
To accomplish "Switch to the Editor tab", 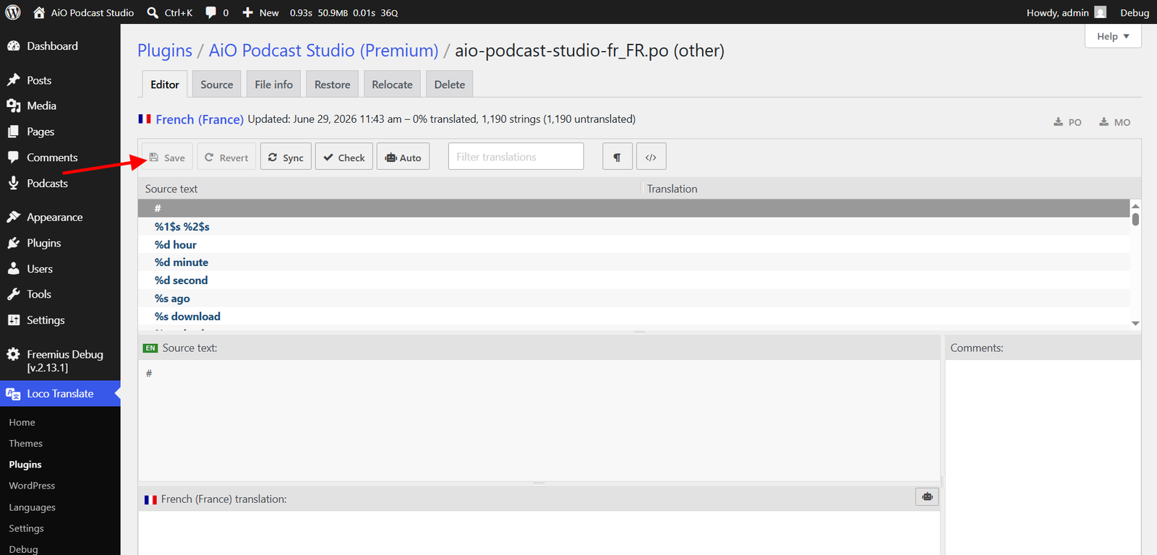I will [x=165, y=85].
